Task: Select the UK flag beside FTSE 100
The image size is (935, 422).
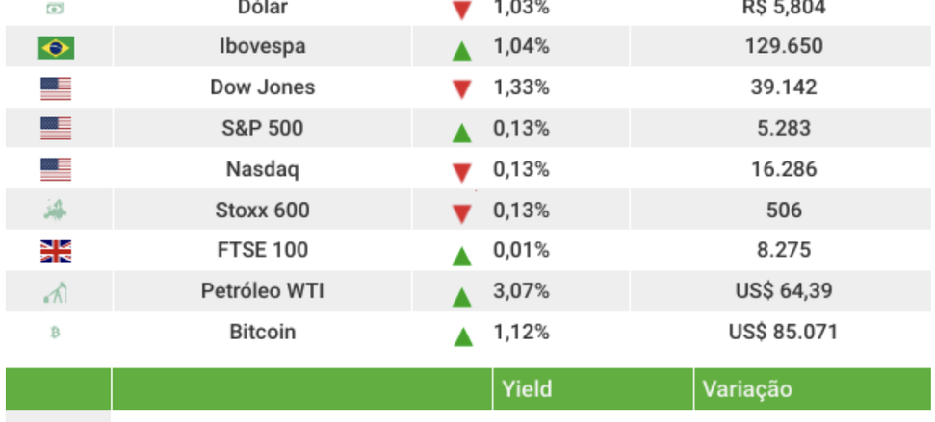Action: 56,251
